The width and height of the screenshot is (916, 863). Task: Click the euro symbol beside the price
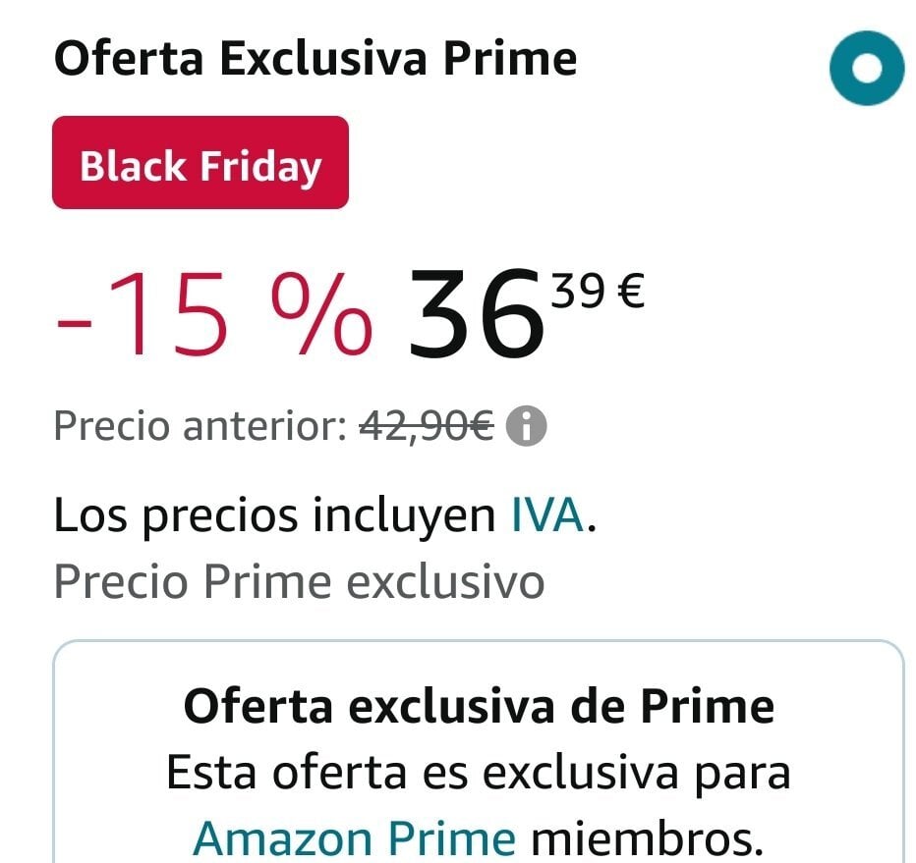(x=630, y=292)
